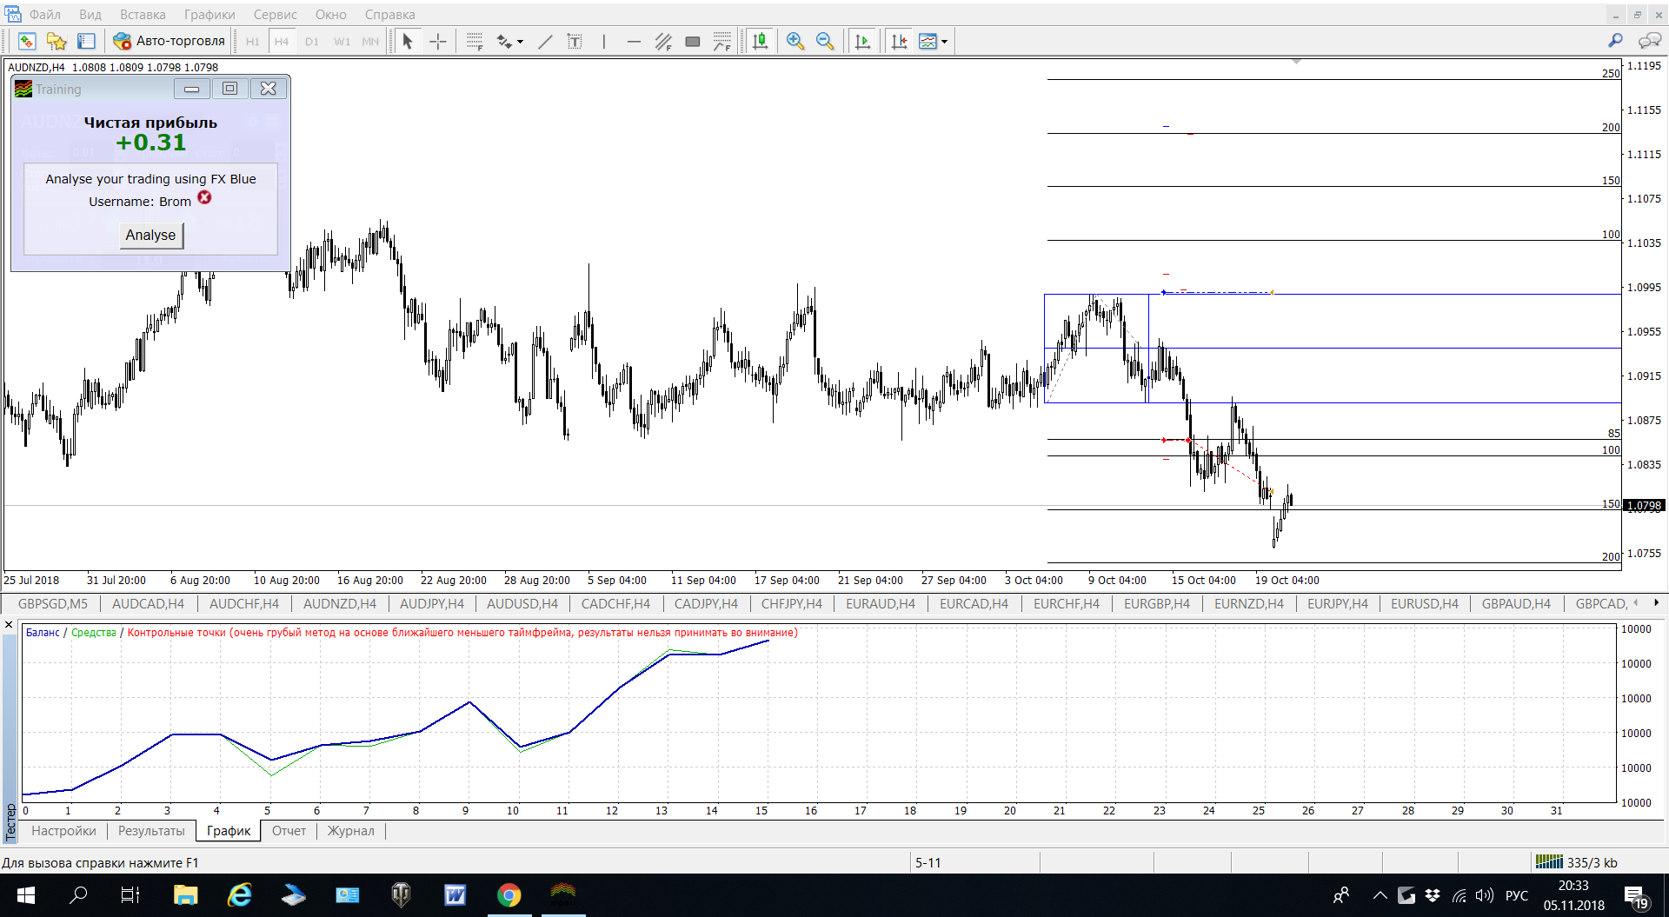
Task: Select the cursor arrow tool
Action: [x=408, y=41]
